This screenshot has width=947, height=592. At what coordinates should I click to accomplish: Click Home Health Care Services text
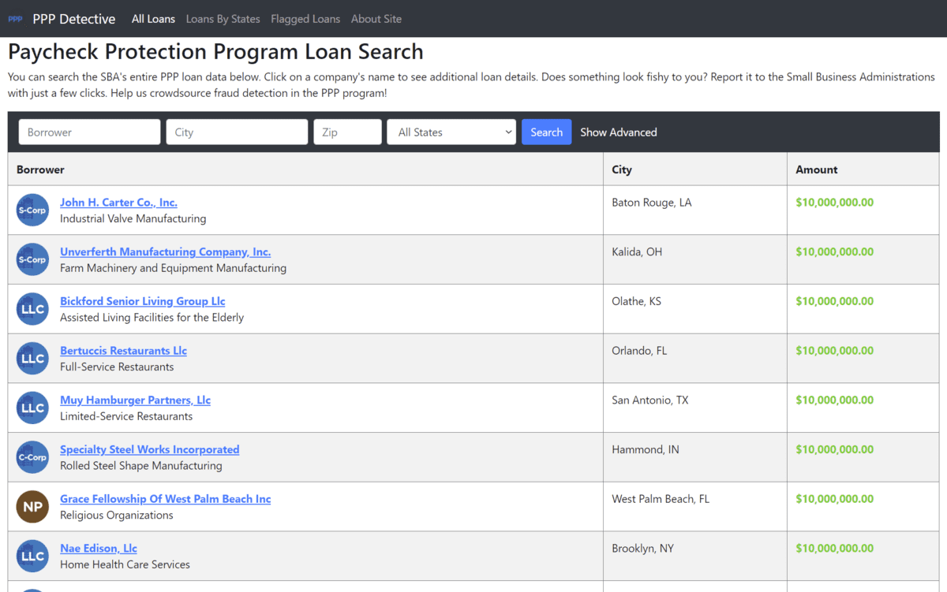click(x=125, y=564)
